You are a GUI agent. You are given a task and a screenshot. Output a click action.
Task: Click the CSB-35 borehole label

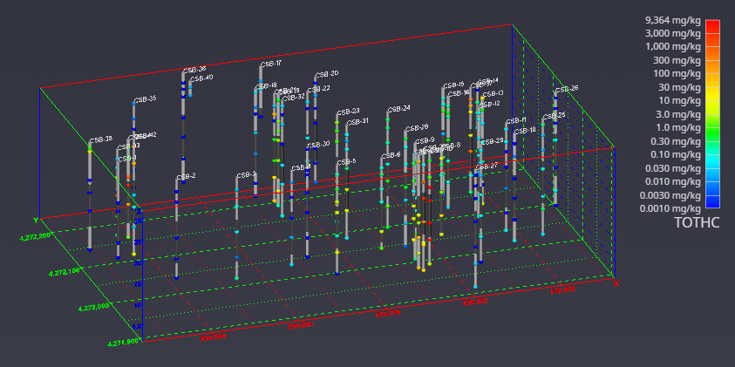(x=145, y=99)
